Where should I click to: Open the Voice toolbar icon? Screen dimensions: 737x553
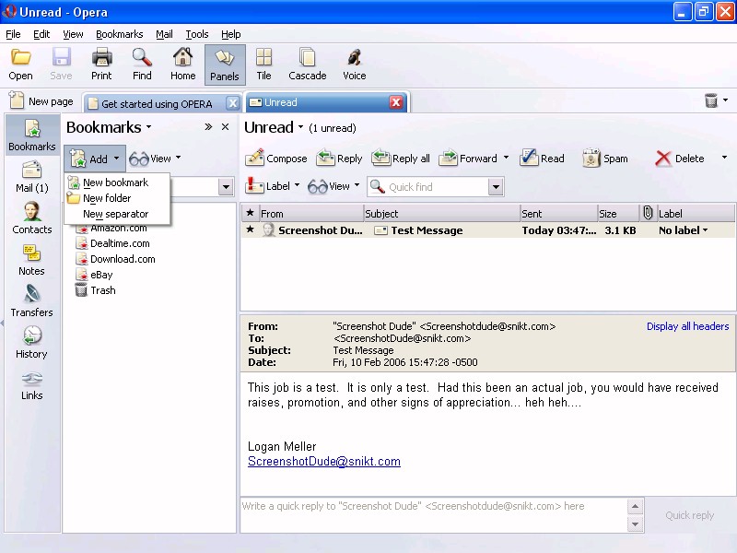[354, 65]
